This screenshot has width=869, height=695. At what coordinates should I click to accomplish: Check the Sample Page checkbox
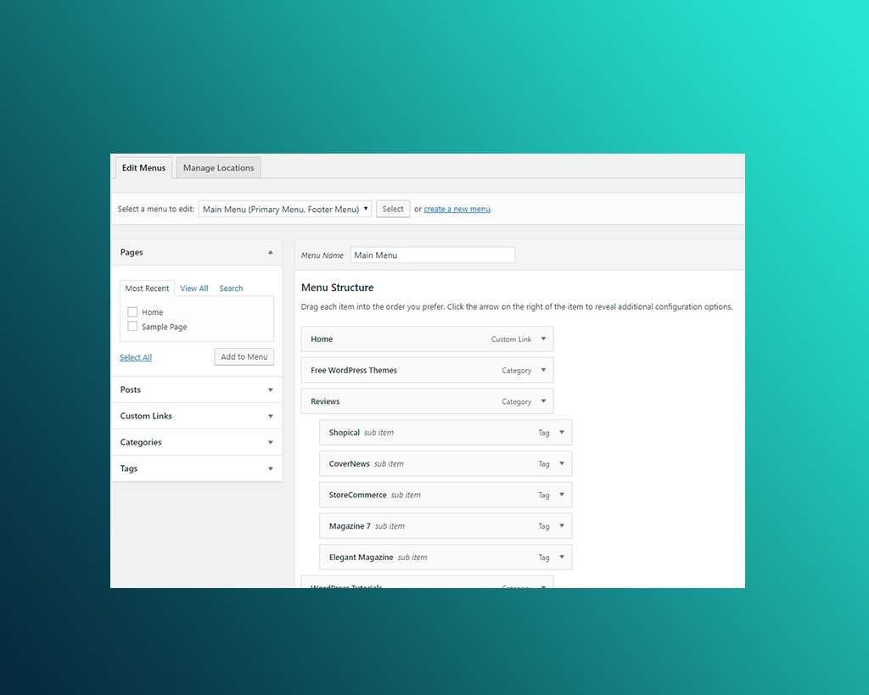tap(132, 326)
